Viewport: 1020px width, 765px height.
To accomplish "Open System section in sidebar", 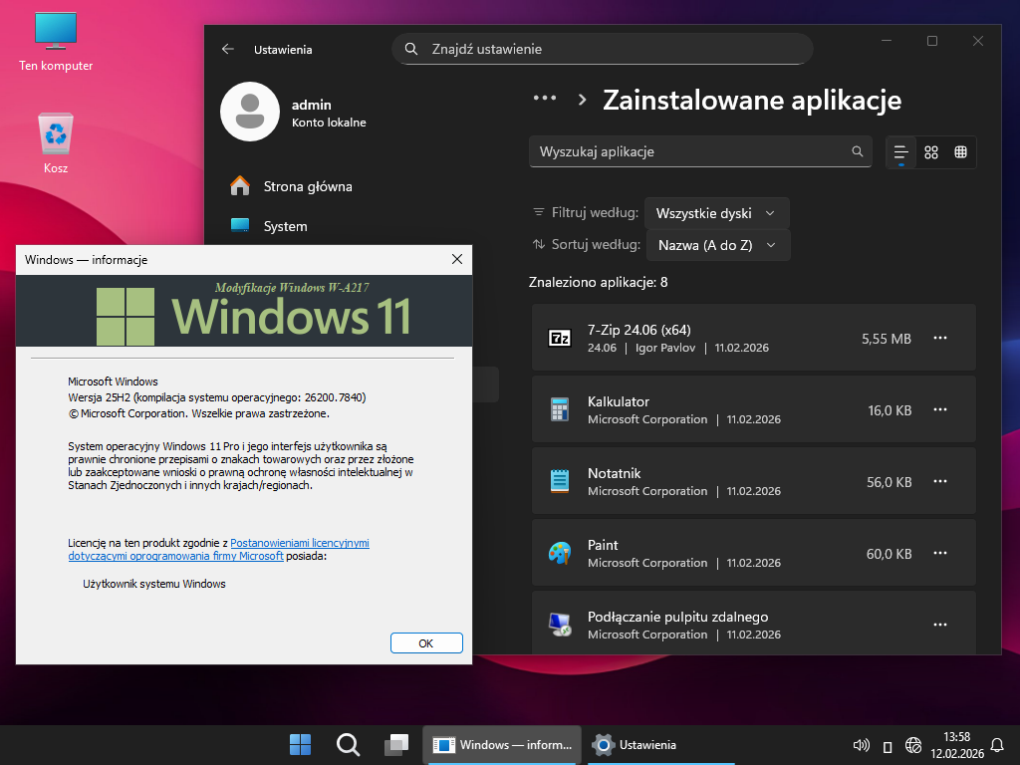I will [x=285, y=226].
